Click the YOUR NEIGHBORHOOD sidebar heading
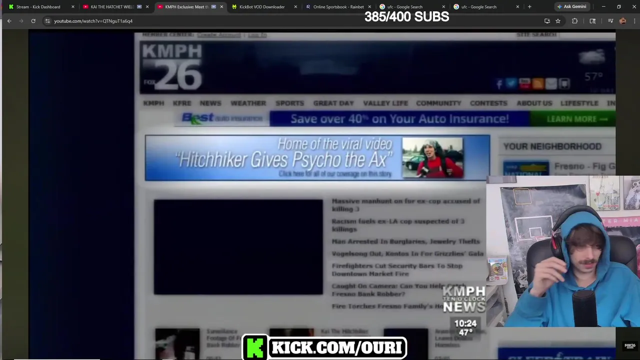Viewport: 640px width, 360px height. 552,146
